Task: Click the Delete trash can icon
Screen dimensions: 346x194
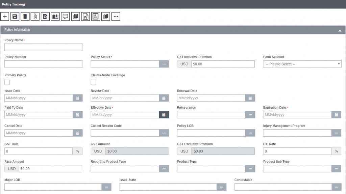Action: coord(25,17)
